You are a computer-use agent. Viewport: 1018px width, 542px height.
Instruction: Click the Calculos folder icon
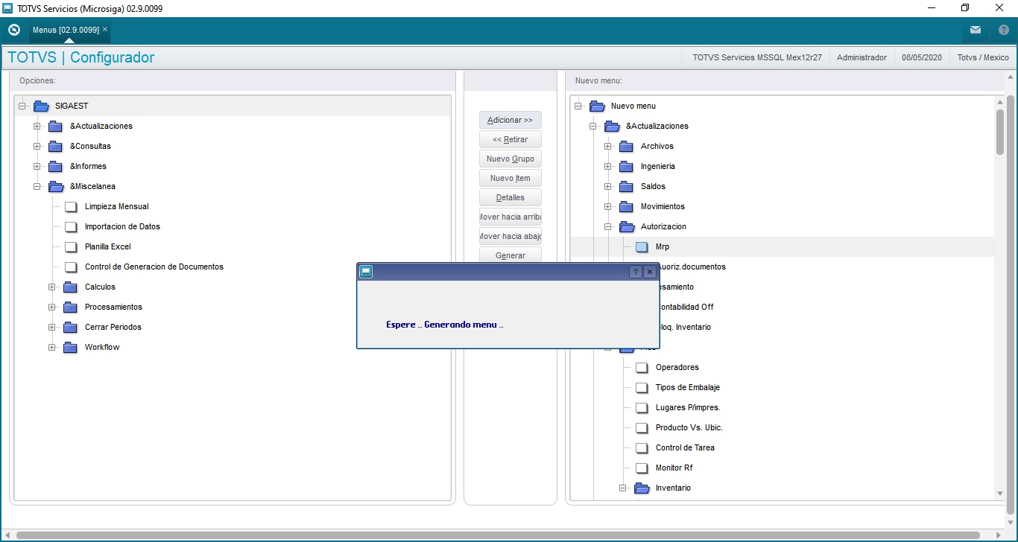pyautogui.click(x=71, y=287)
